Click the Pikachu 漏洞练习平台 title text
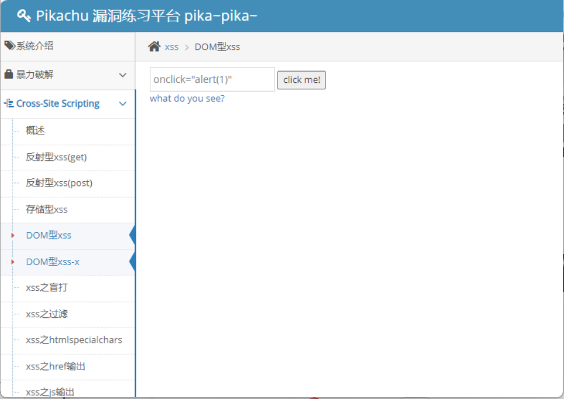 (x=146, y=16)
